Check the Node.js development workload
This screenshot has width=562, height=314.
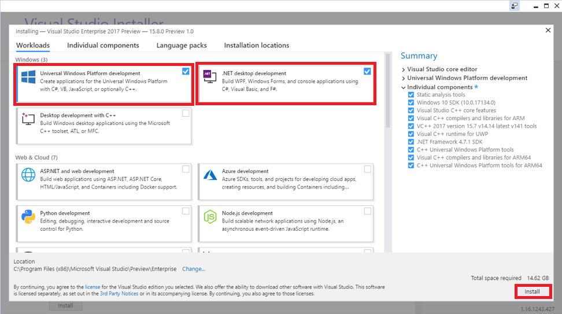(x=367, y=211)
